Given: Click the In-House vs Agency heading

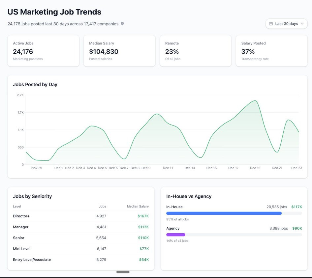Looking at the screenshot, I should (x=189, y=196).
